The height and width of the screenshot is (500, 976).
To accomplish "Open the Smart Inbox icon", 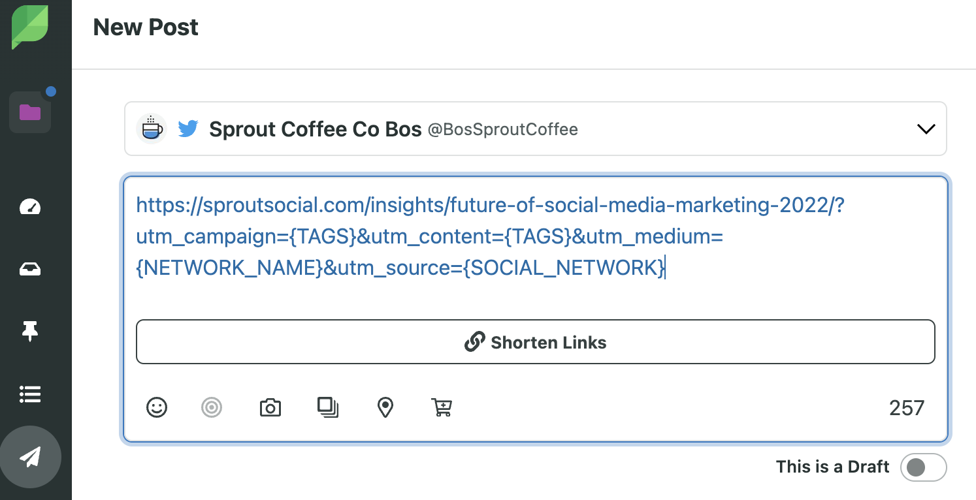I will [29, 269].
